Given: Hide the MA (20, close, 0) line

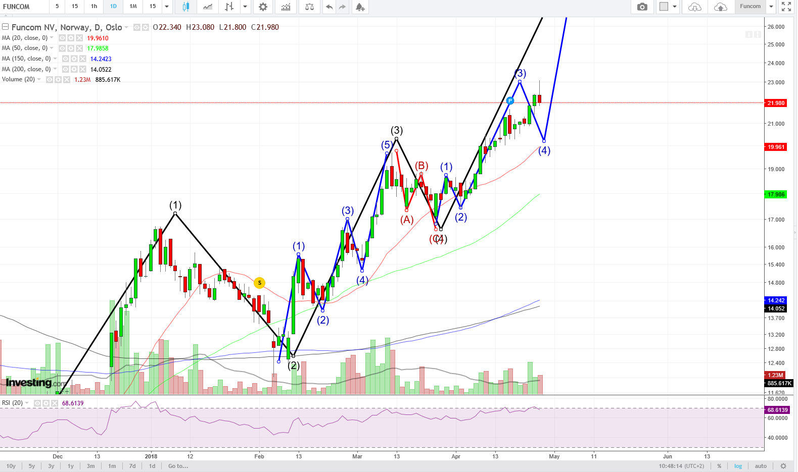Looking at the screenshot, I should 62,38.
